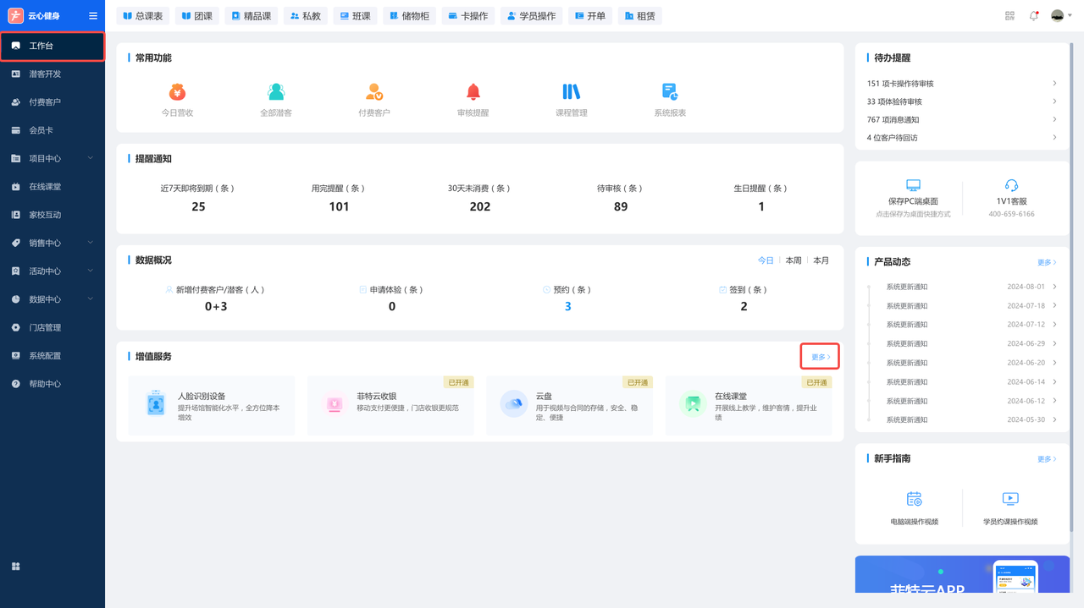Open 今日营收 money bag icon
The width and height of the screenshot is (1084, 608).
[178, 91]
